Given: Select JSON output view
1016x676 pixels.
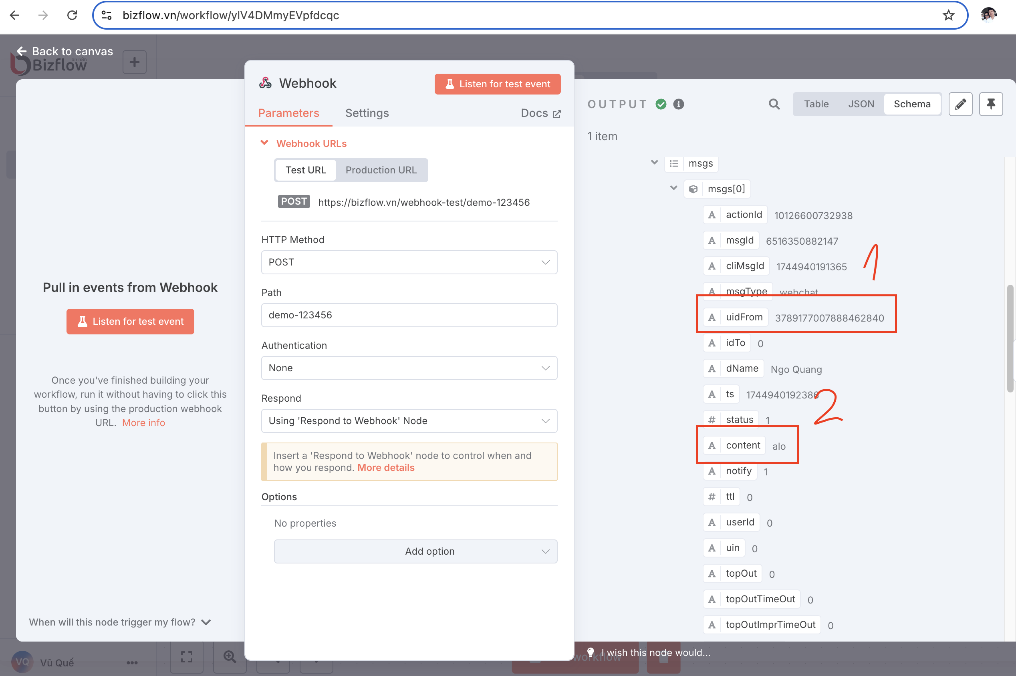Looking at the screenshot, I should click(861, 104).
